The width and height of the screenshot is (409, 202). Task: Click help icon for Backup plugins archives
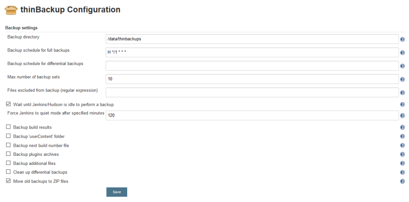tap(402, 154)
